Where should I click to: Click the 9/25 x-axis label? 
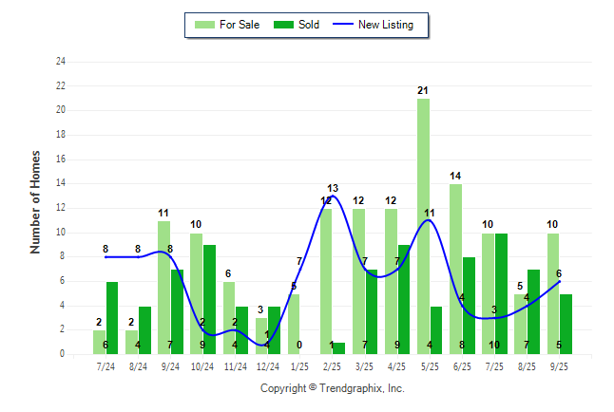pyautogui.click(x=558, y=364)
